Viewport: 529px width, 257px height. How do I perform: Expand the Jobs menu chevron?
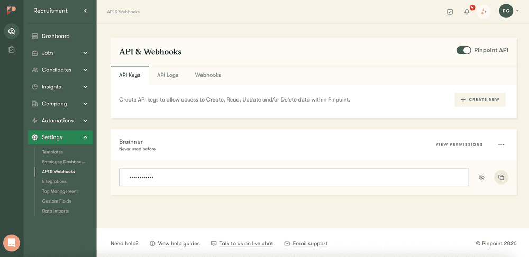click(85, 53)
